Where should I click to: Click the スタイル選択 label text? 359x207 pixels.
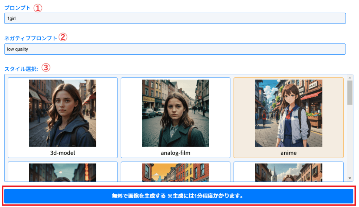[21, 69]
